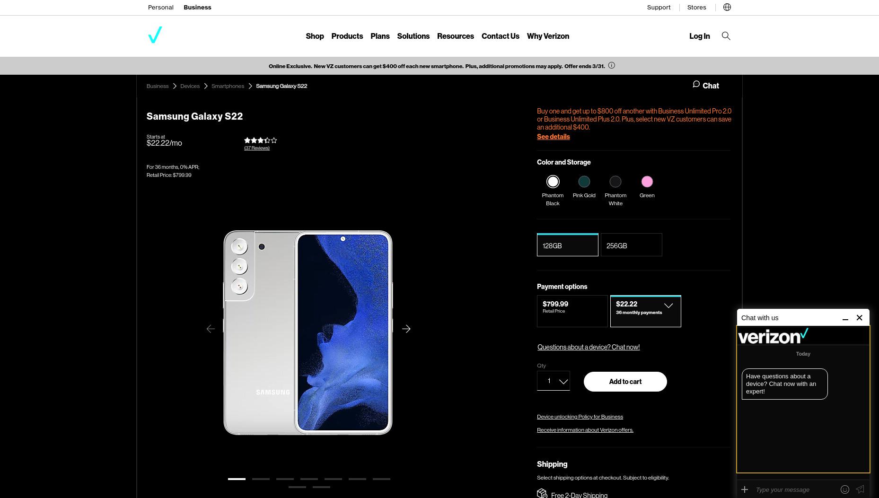The width and height of the screenshot is (879, 498).
Task: Click the send message paper-plane icon
Action: click(860, 489)
